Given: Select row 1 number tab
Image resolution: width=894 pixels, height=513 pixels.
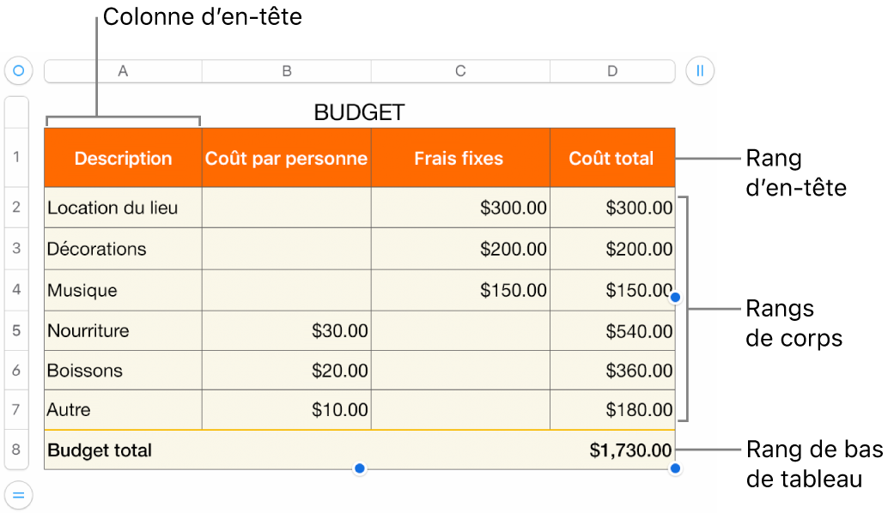Looking at the screenshot, I should (17, 158).
